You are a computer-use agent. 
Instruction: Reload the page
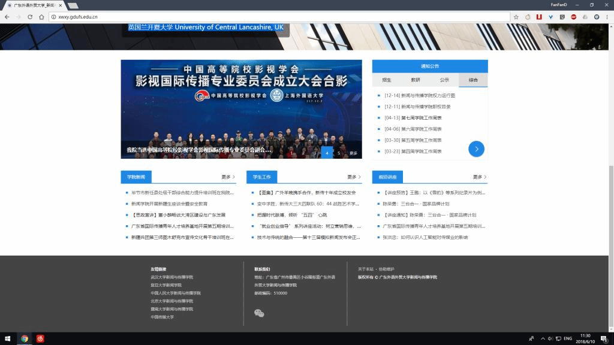39,17
